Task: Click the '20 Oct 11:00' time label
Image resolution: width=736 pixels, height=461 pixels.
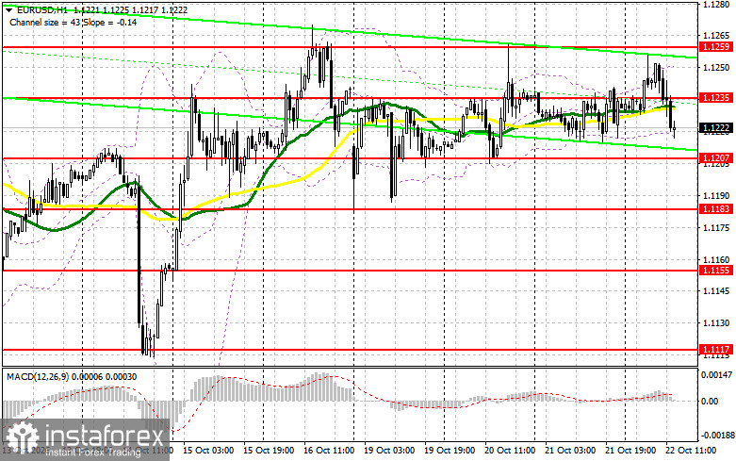Action: 510,451
